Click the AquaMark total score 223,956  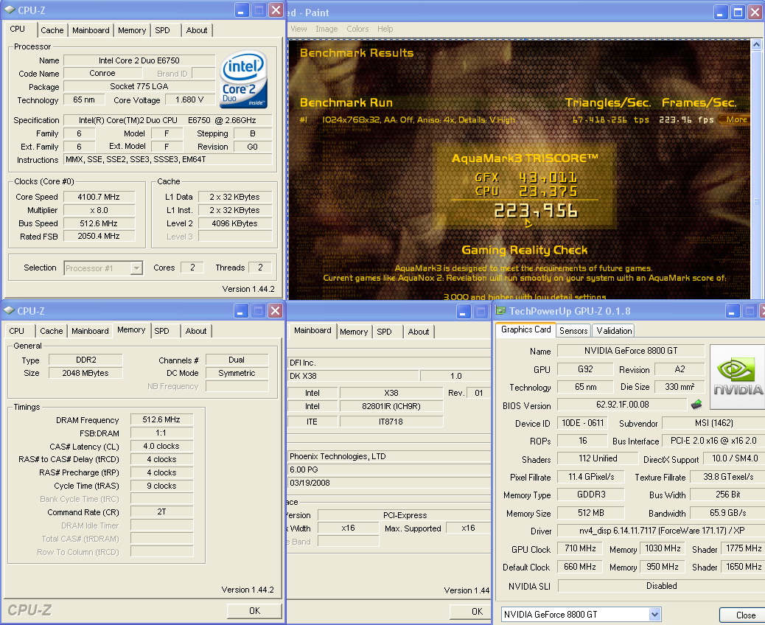pyautogui.click(x=536, y=211)
